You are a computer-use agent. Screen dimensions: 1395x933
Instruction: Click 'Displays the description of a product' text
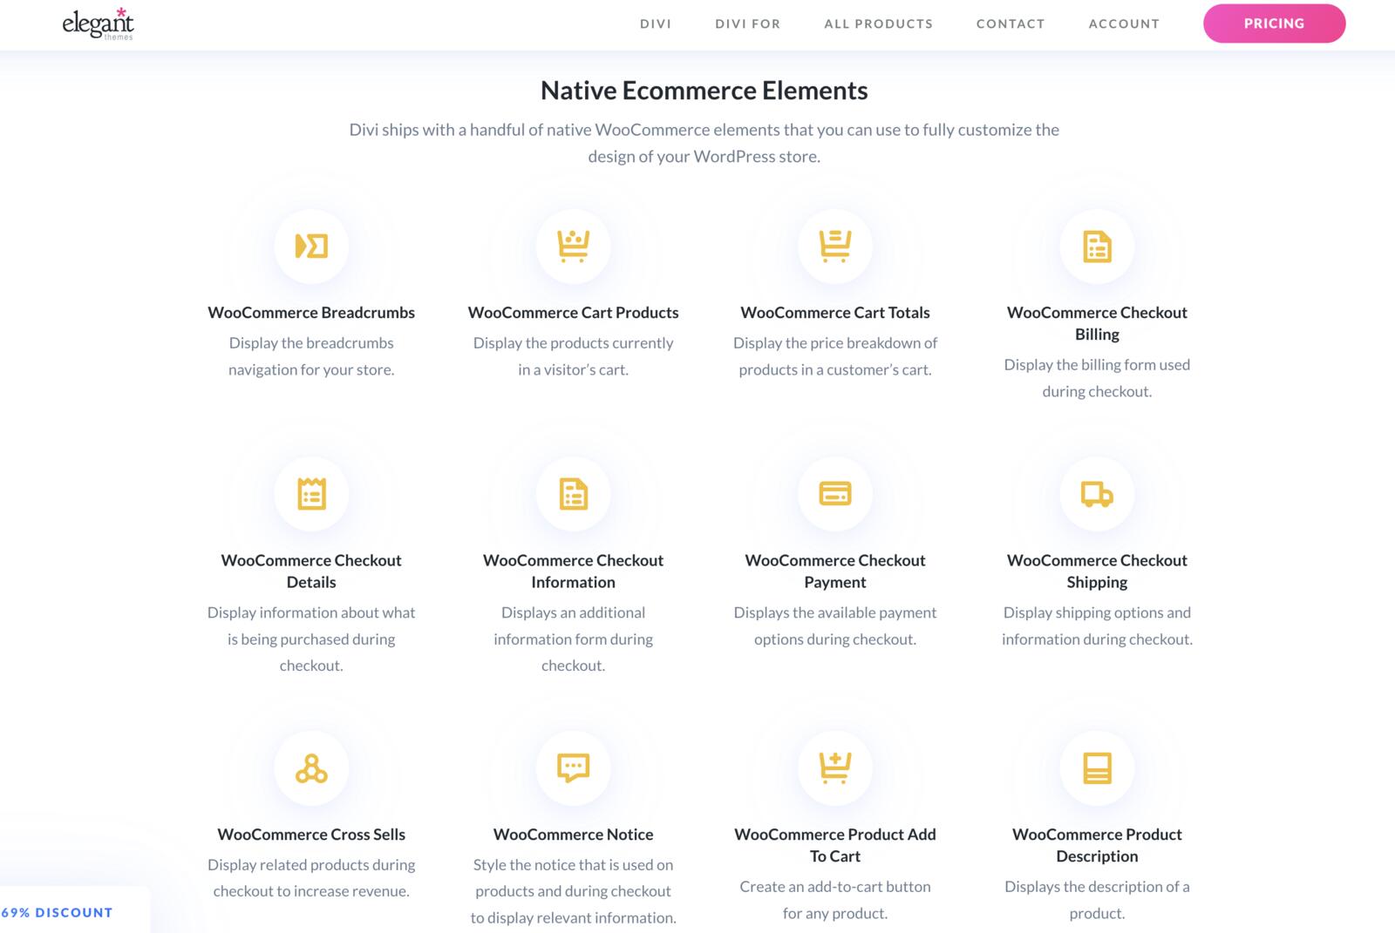[1097, 900]
